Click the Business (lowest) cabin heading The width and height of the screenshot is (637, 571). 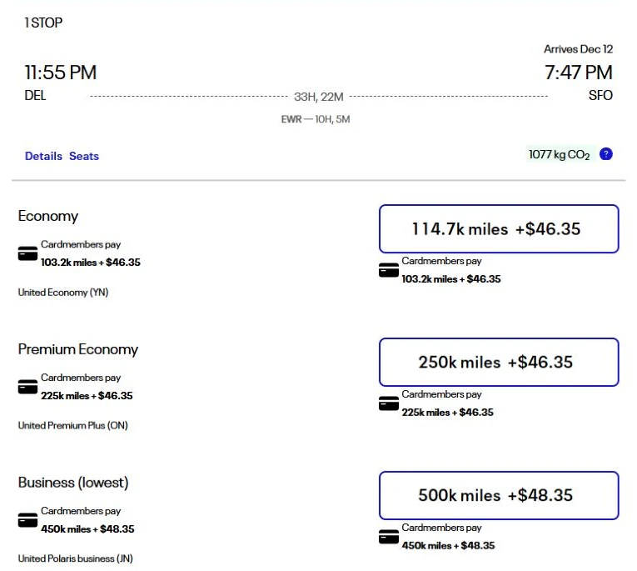coord(73,483)
